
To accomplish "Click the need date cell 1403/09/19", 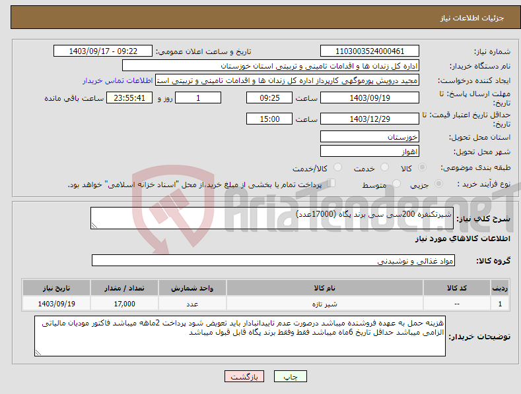I will (56, 304).
